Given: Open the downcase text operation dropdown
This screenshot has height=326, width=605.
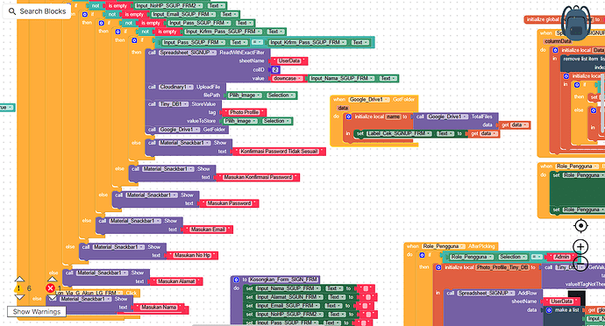Looking at the screenshot, I should coord(287,78).
